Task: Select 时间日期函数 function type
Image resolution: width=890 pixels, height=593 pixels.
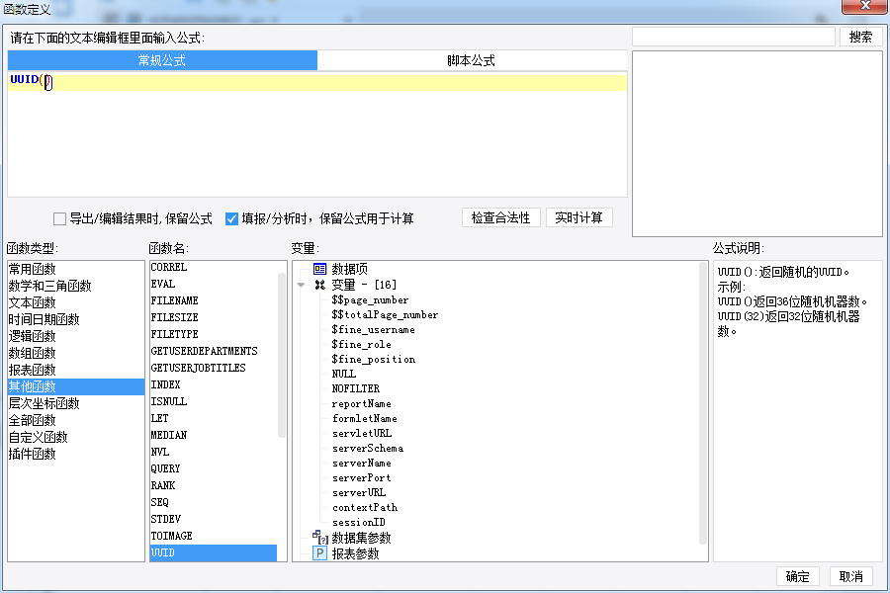Action: point(76,319)
